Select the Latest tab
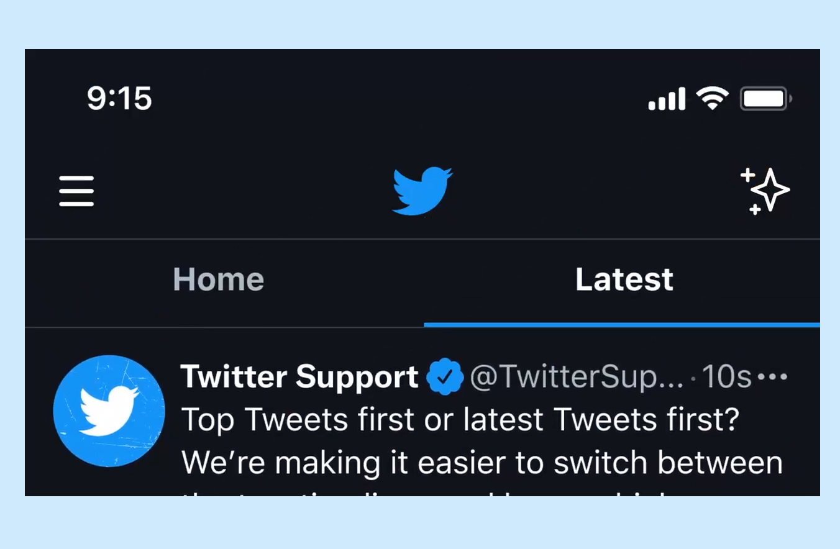 pyautogui.click(x=624, y=279)
